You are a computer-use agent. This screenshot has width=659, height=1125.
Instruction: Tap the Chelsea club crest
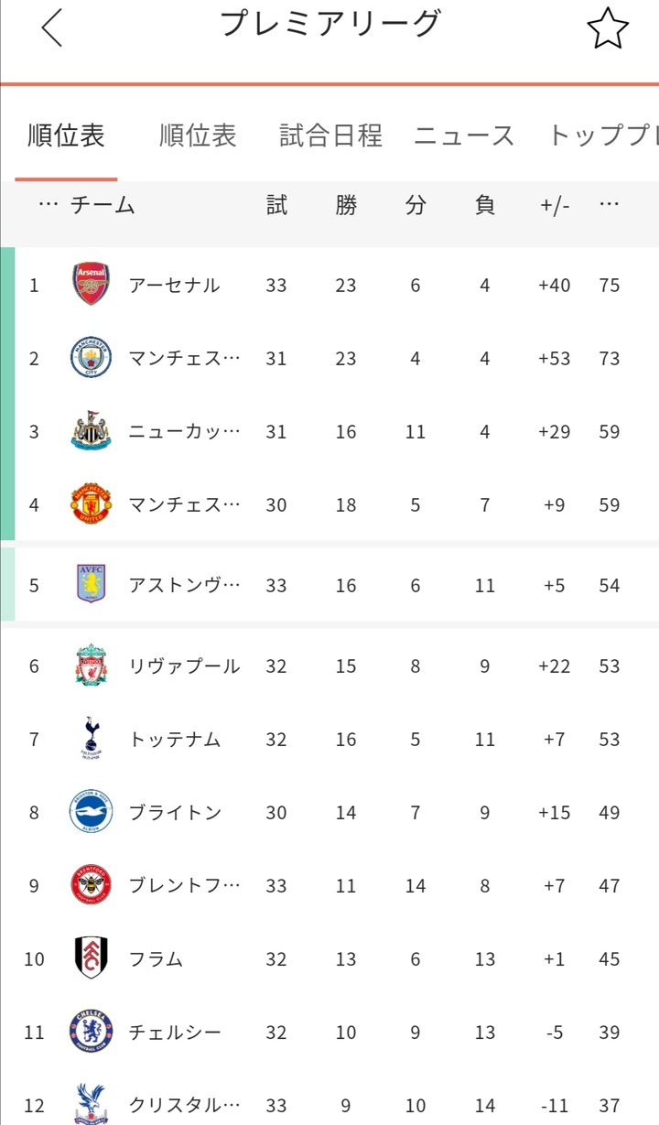(92, 1032)
